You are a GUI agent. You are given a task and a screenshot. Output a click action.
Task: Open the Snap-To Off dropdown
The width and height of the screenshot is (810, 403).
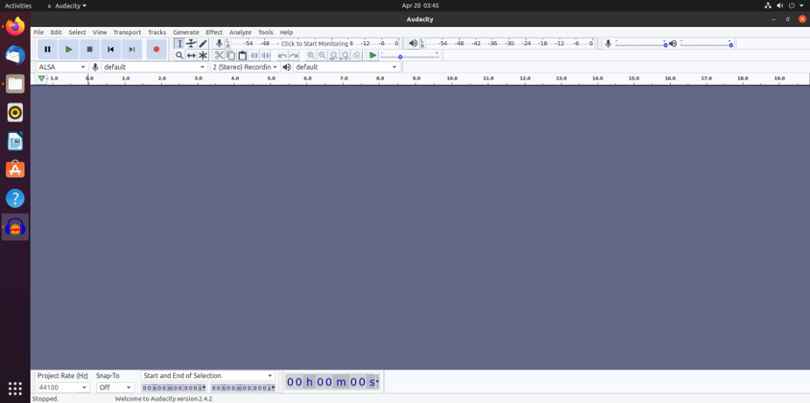point(115,387)
